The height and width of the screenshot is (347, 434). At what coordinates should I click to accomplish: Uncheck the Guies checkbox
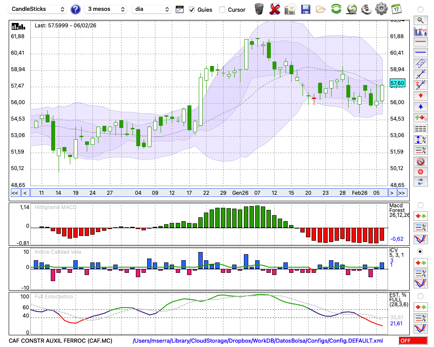point(192,10)
